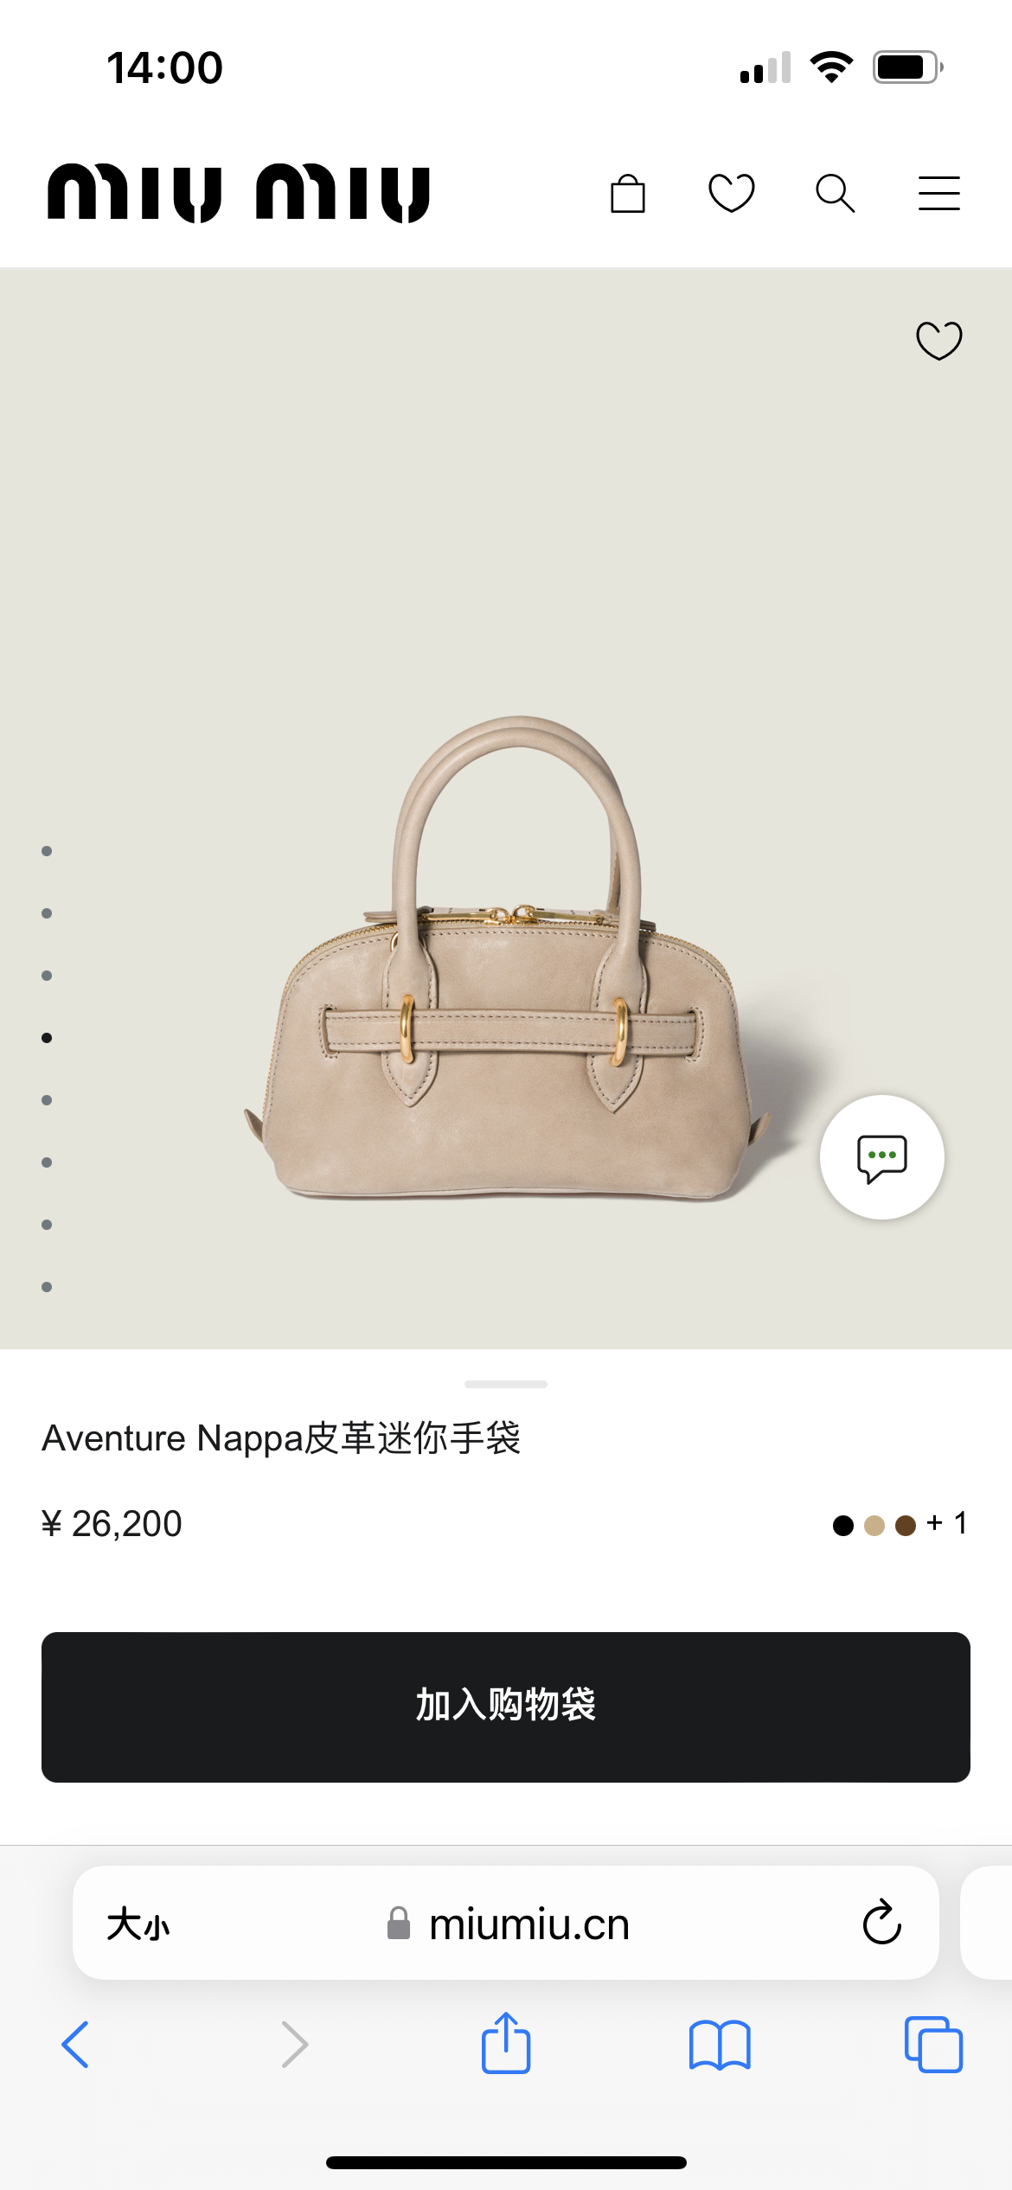Expand the +1 more colors

tap(947, 1523)
